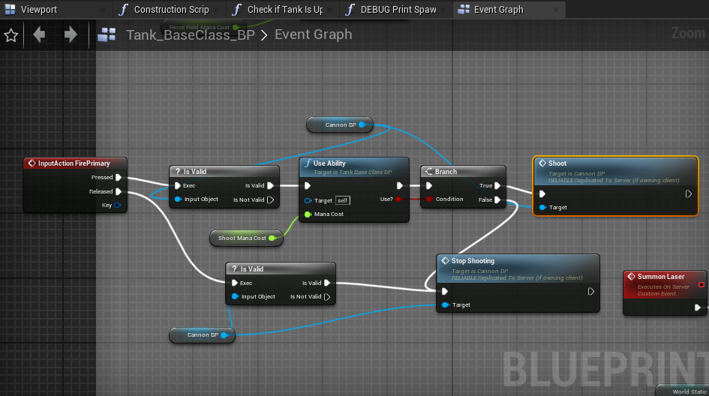This screenshot has height=396, width=709.
Task: Click the self Target field on Use Ability
Action: (343, 200)
